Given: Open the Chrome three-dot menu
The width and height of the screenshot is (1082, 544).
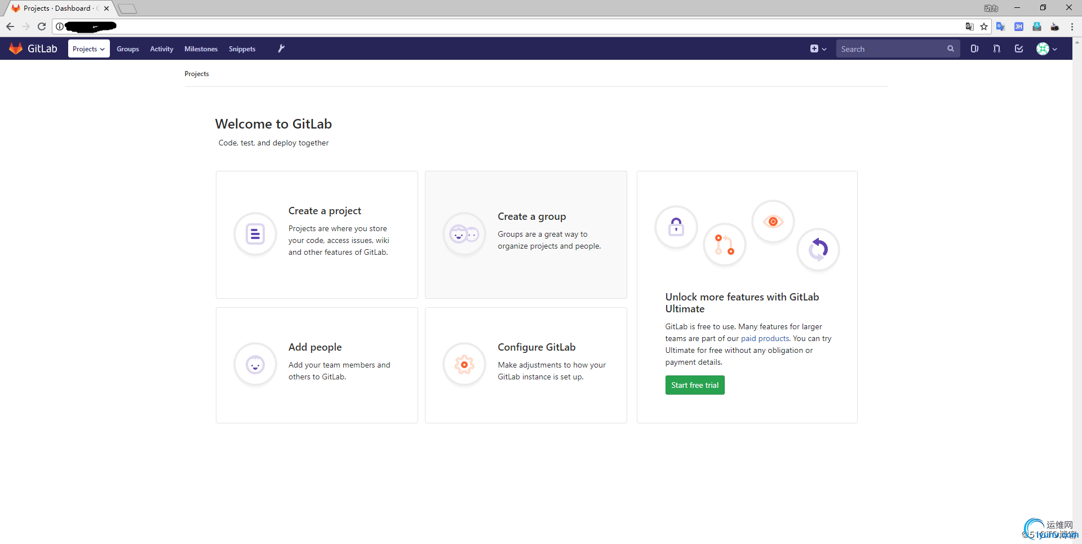Looking at the screenshot, I should coord(1072,26).
